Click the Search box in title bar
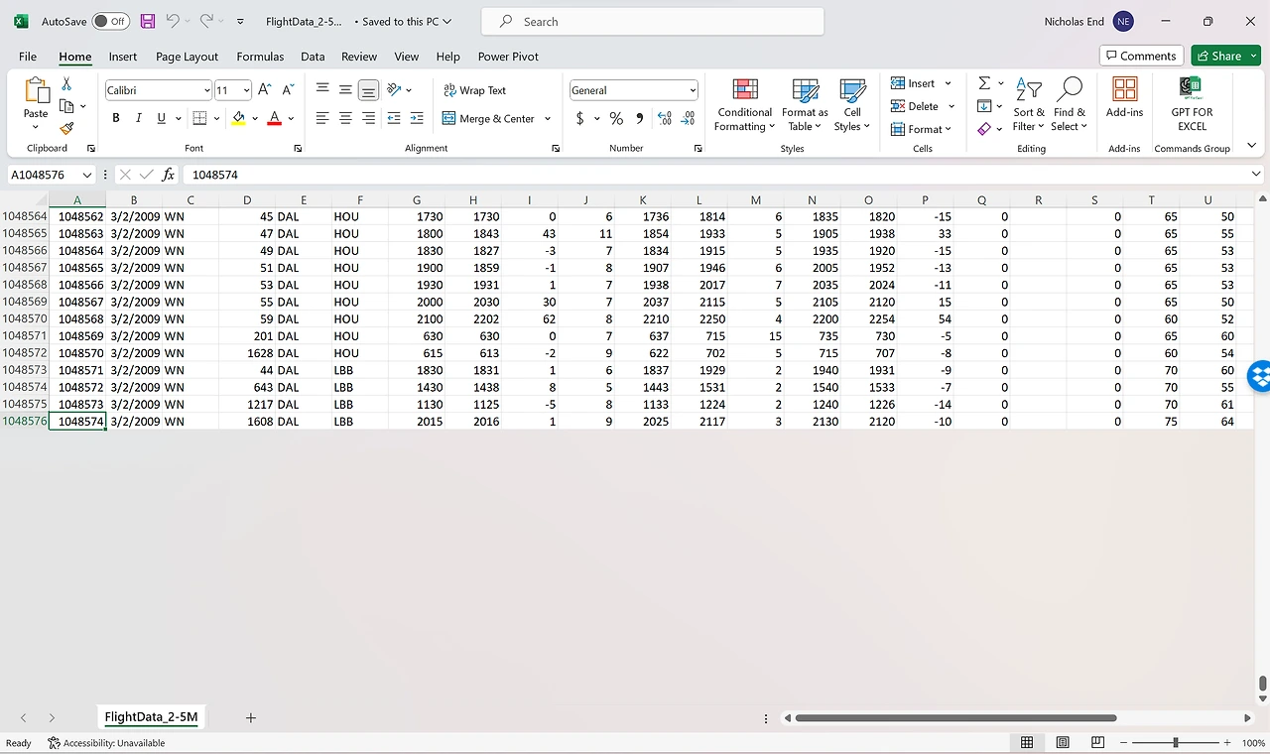 point(653,21)
